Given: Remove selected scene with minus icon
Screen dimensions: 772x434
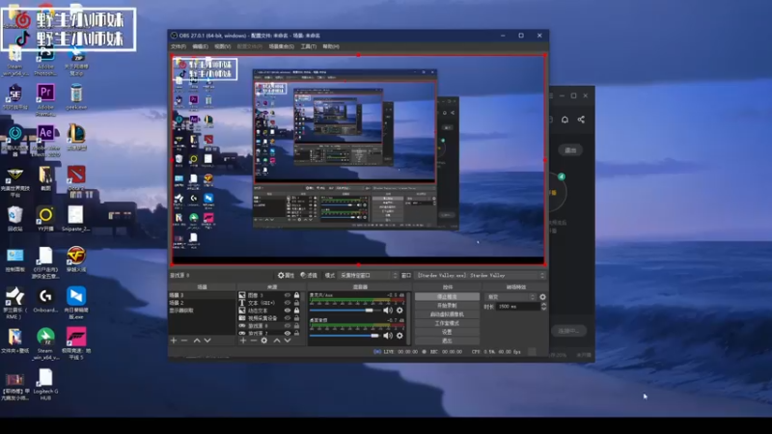Looking at the screenshot, I should 184,340.
